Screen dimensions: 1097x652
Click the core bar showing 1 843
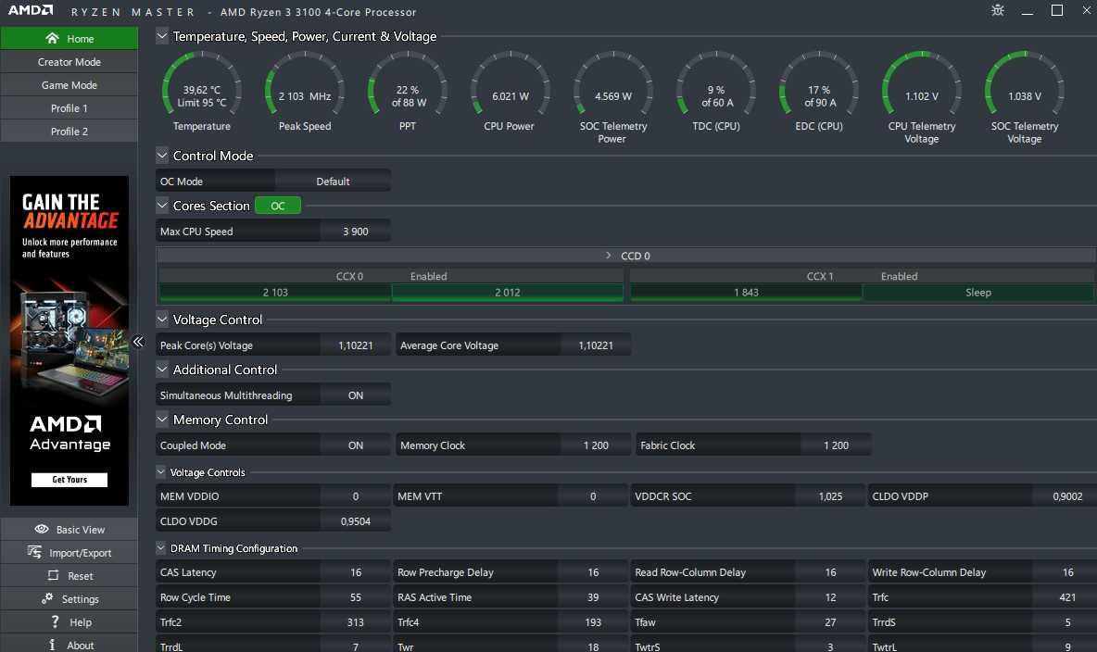(747, 293)
